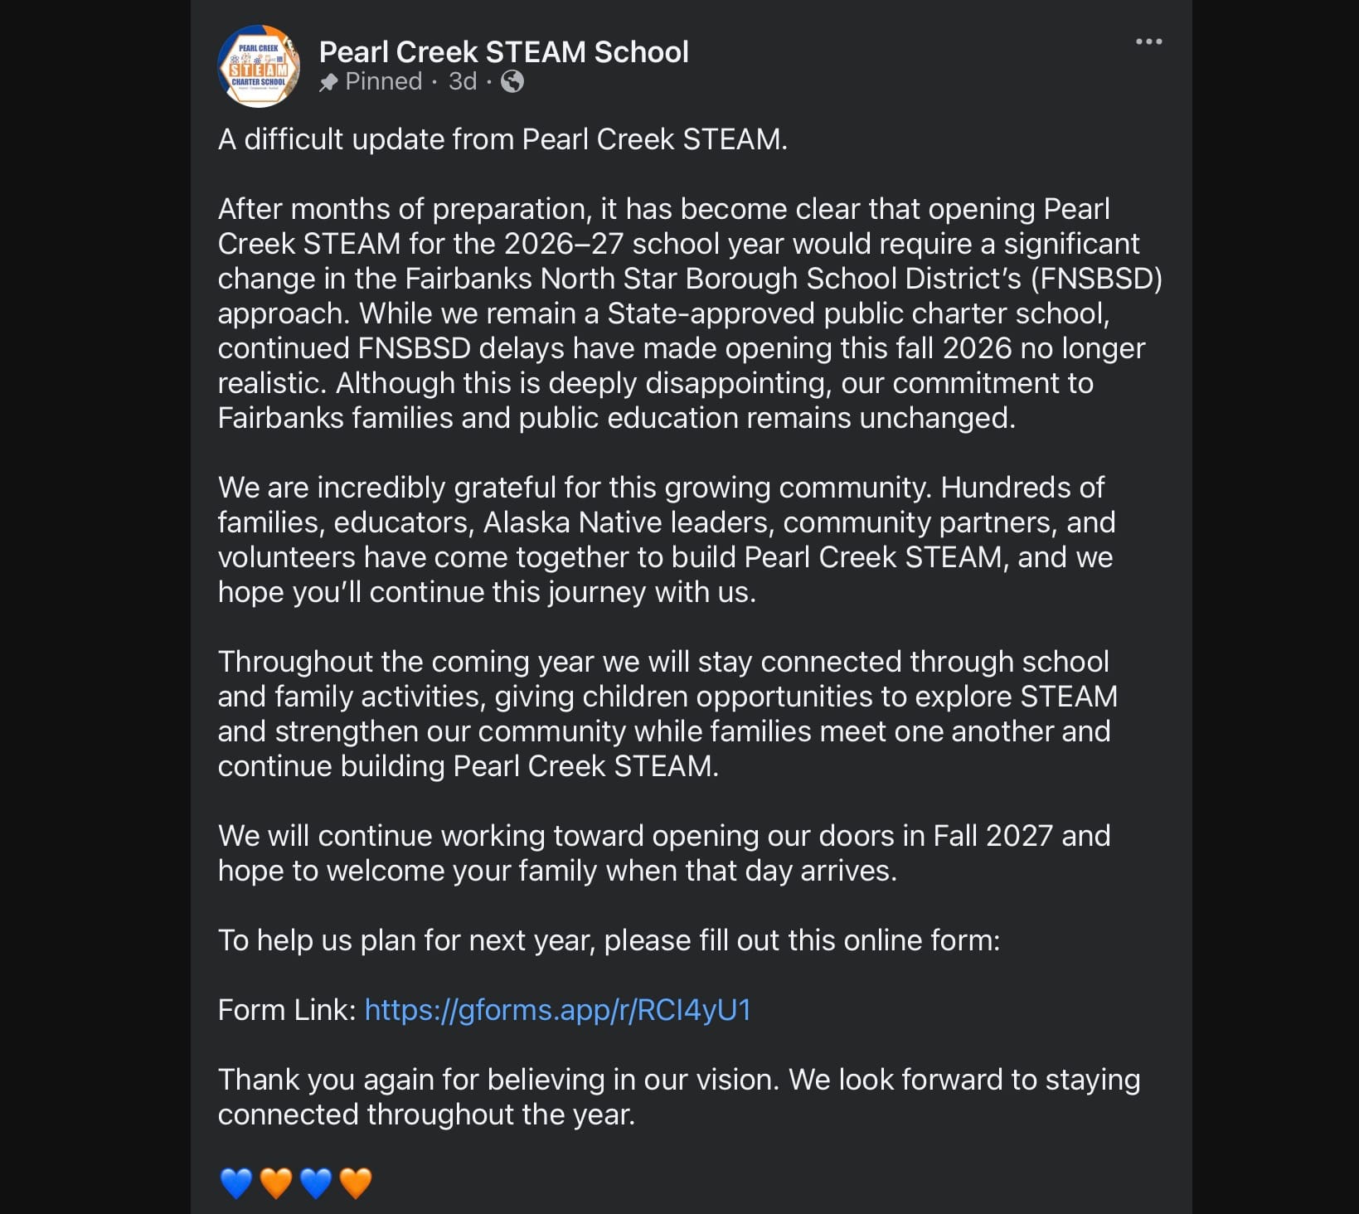Open the 3d post timestamp
Image resolution: width=1359 pixels, height=1214 pixels.
pyautogui.click(x=463, y=81)
